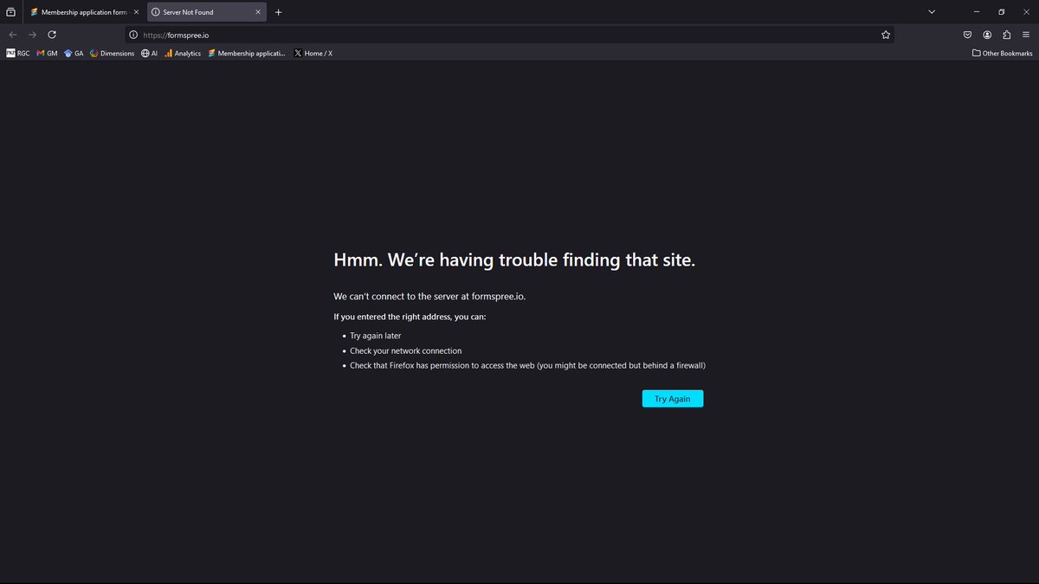Open the GM Gmail bookmark
The height and width of the screenshot is (584, 1039).
(x=47, y=53)
